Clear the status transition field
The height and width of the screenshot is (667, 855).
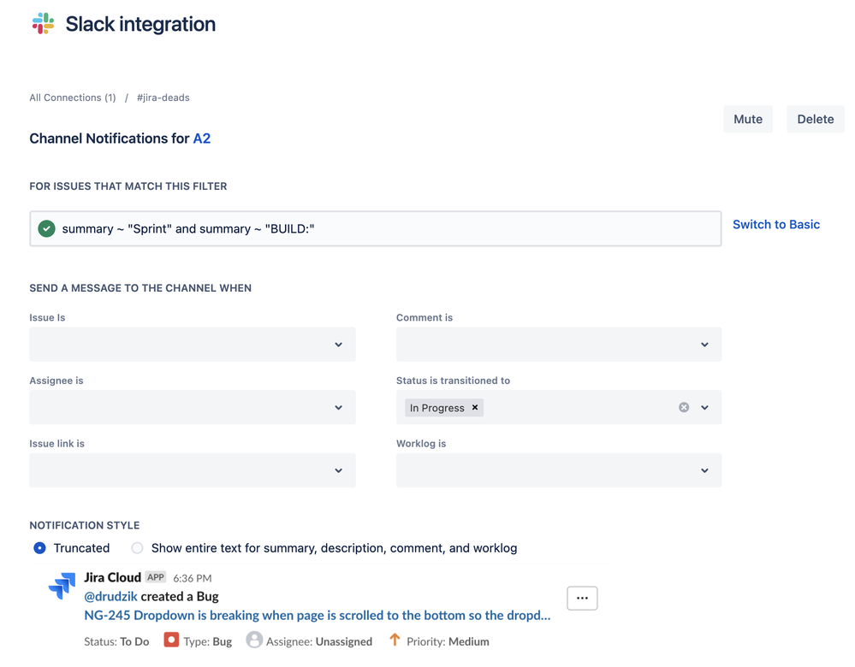pyautogui.click(x=684, y=408)
